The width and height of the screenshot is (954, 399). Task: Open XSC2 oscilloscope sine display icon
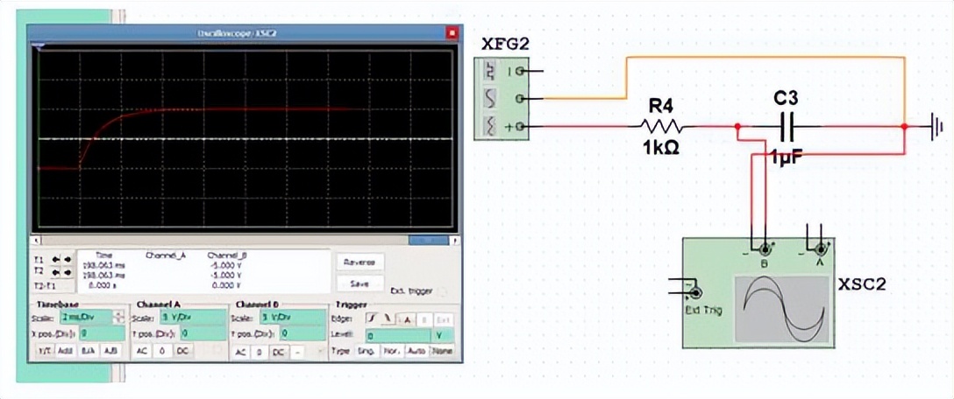pos(784,310)
